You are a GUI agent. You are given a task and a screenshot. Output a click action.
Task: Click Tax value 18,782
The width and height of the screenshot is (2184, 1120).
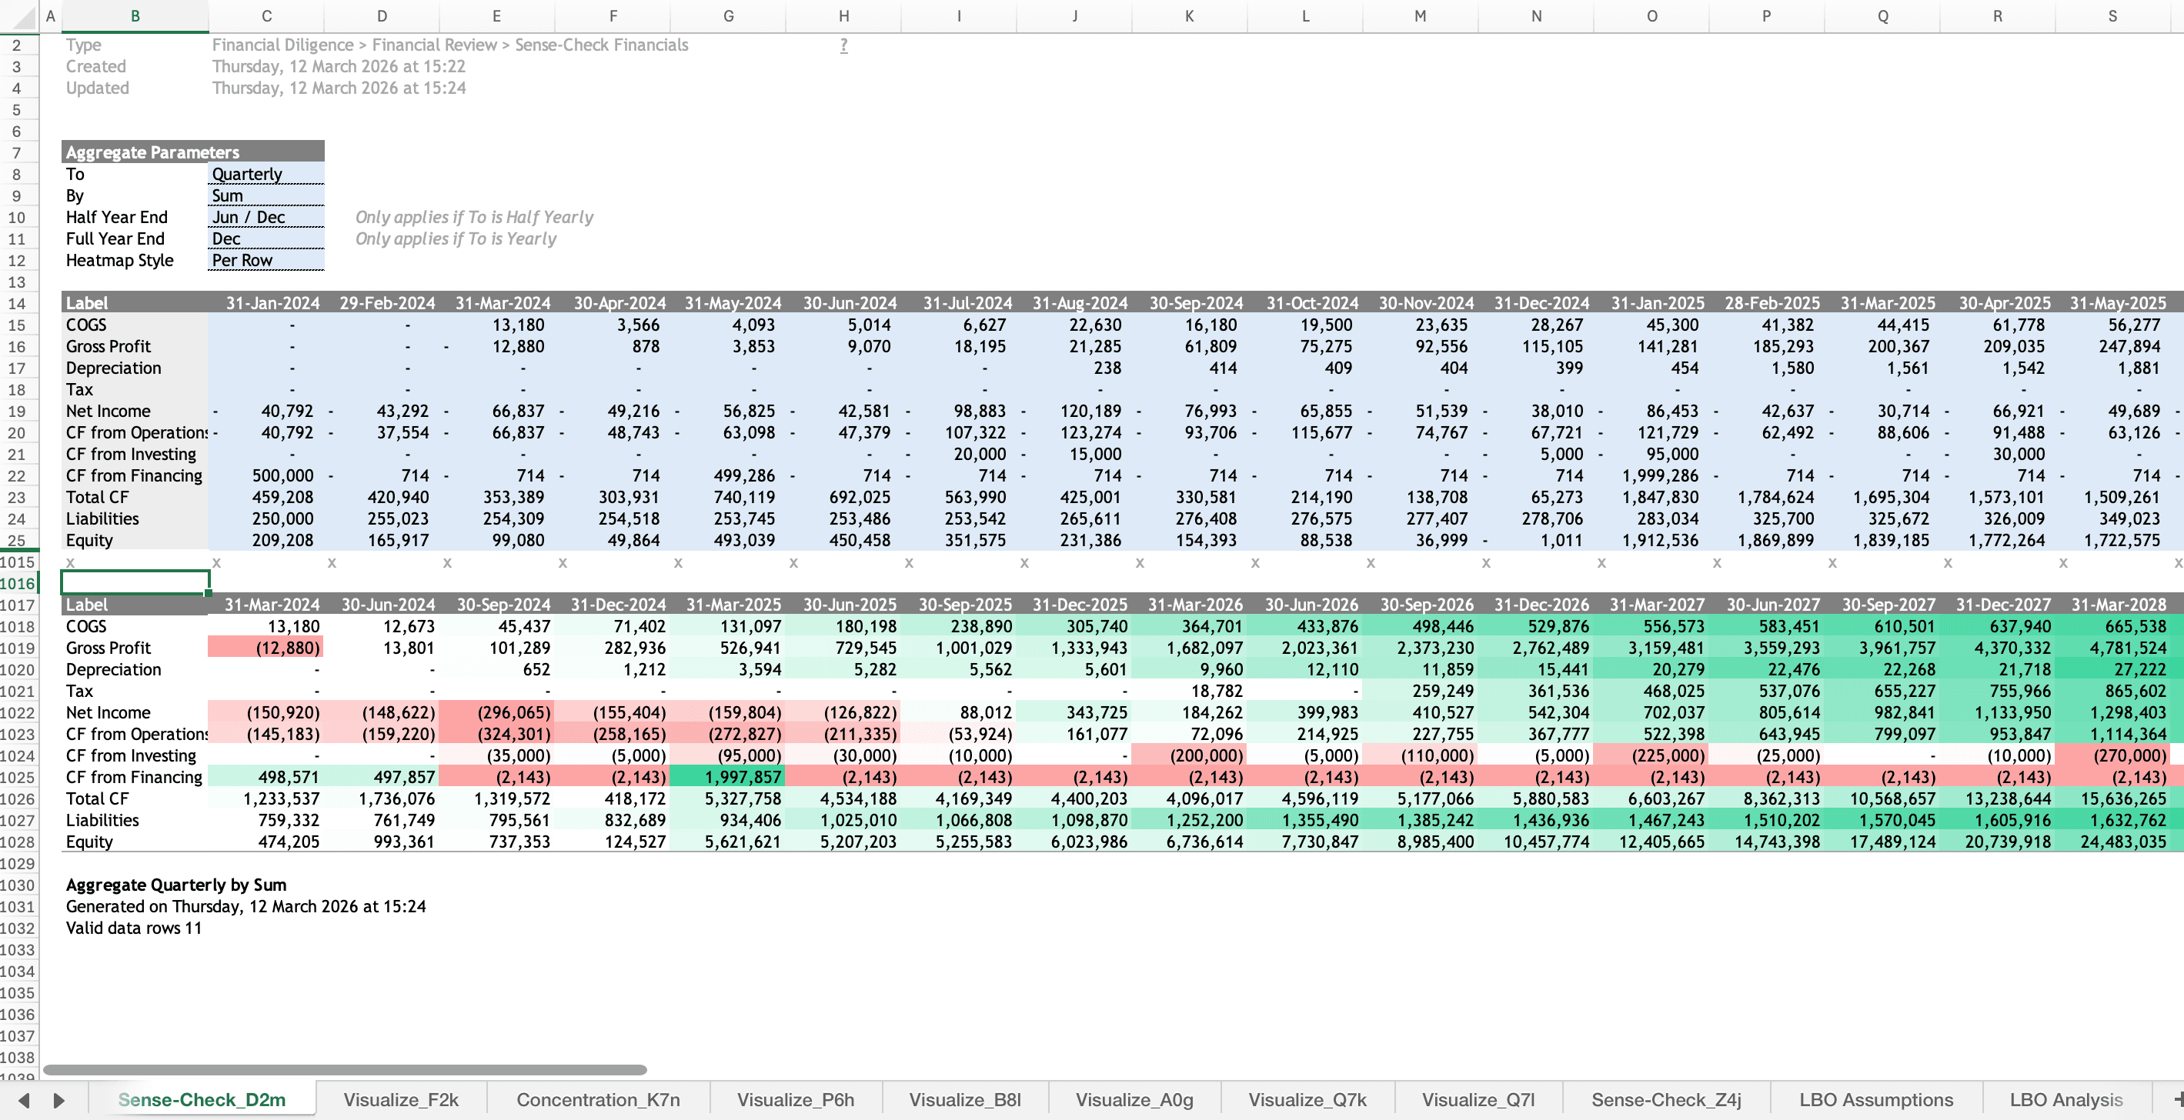click(x=1190, y=692)
